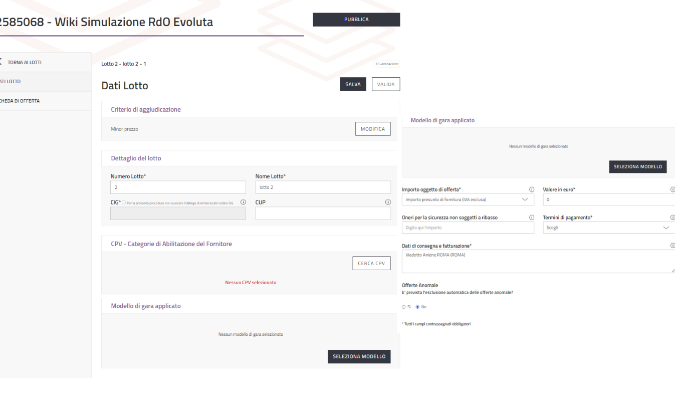The image size is (675, 400).
Task: Tick the CIG not required checkbox
Action: pyautogui.click(x=124, y=203)
